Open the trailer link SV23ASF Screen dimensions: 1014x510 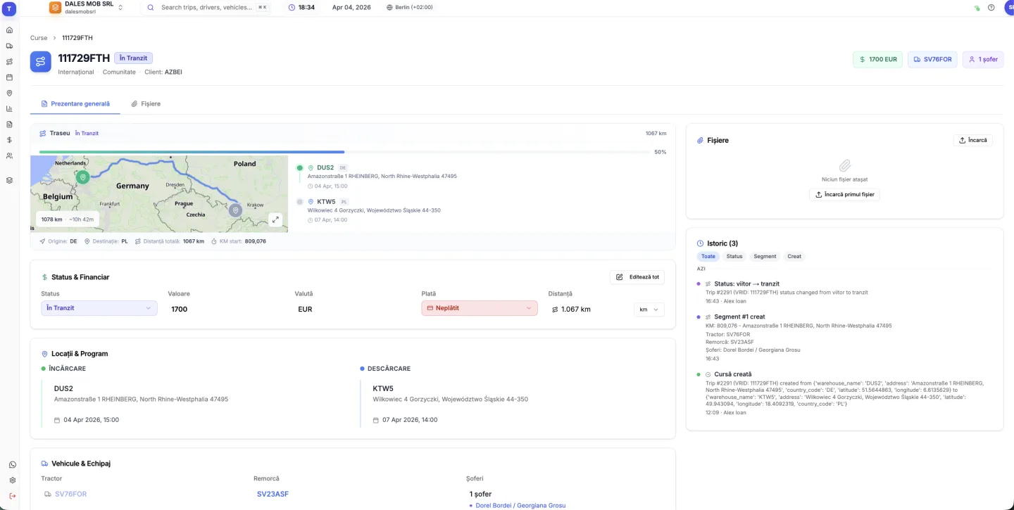click(x=273, y=494)
